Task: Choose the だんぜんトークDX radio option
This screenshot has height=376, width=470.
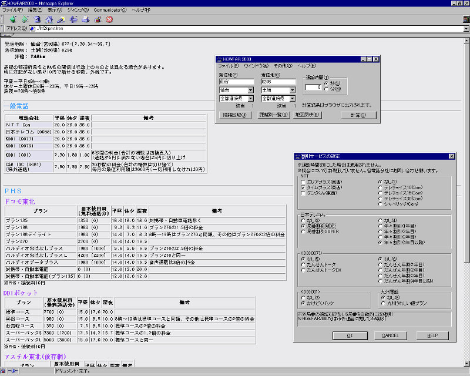Action: [x=303, y=270]
